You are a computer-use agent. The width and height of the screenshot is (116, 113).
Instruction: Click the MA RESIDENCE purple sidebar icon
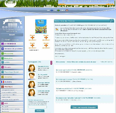[x=2, y=44]
